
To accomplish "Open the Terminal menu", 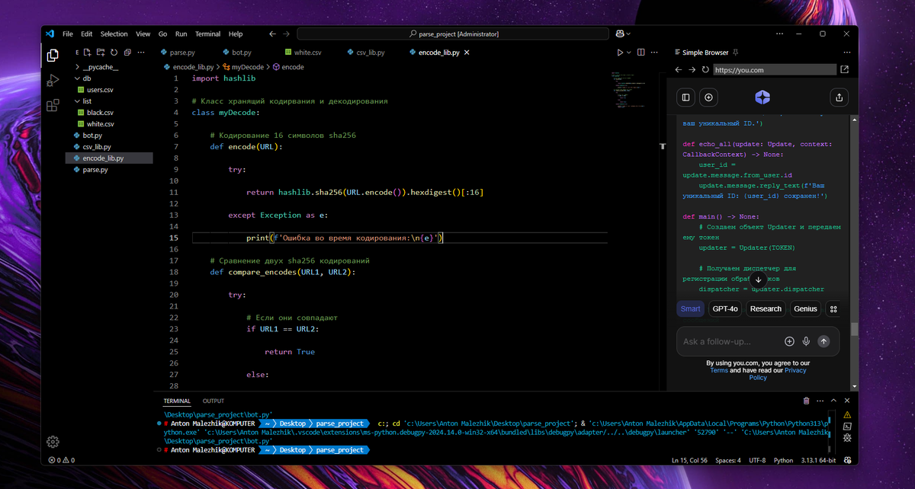I will 207,34.
